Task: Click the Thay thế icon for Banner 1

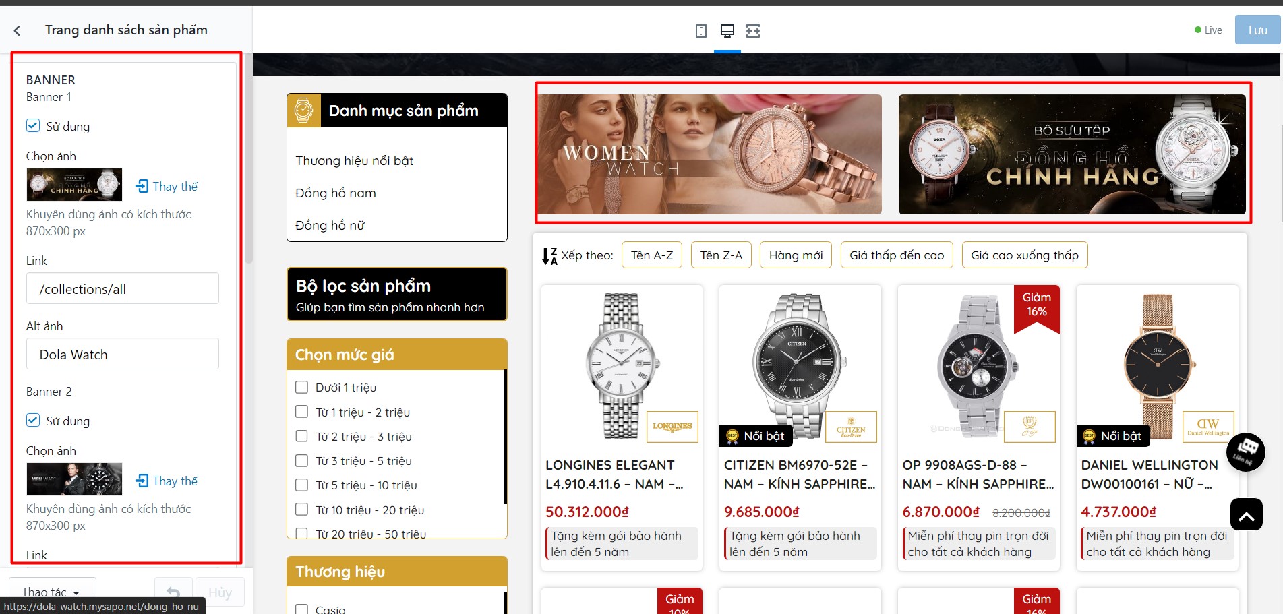Action: (x=142, y=186)
